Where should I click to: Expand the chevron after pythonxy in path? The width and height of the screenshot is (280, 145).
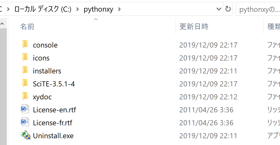tap(119, 9)
